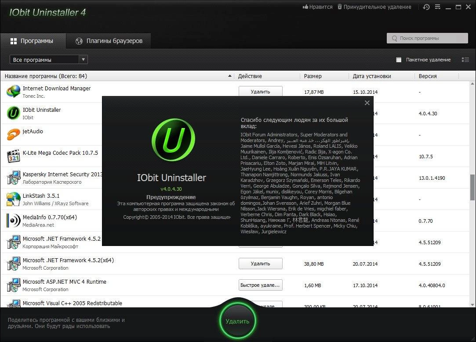This screenshot has width=476, height=342.
Task: Click Удалить button for Internet Download Manager
Action: tap(261, 91)
